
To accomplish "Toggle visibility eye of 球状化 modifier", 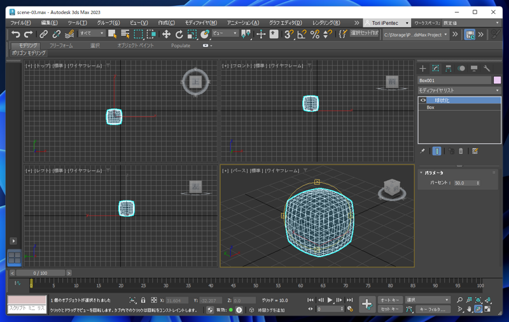I will [x=423, y=101].
